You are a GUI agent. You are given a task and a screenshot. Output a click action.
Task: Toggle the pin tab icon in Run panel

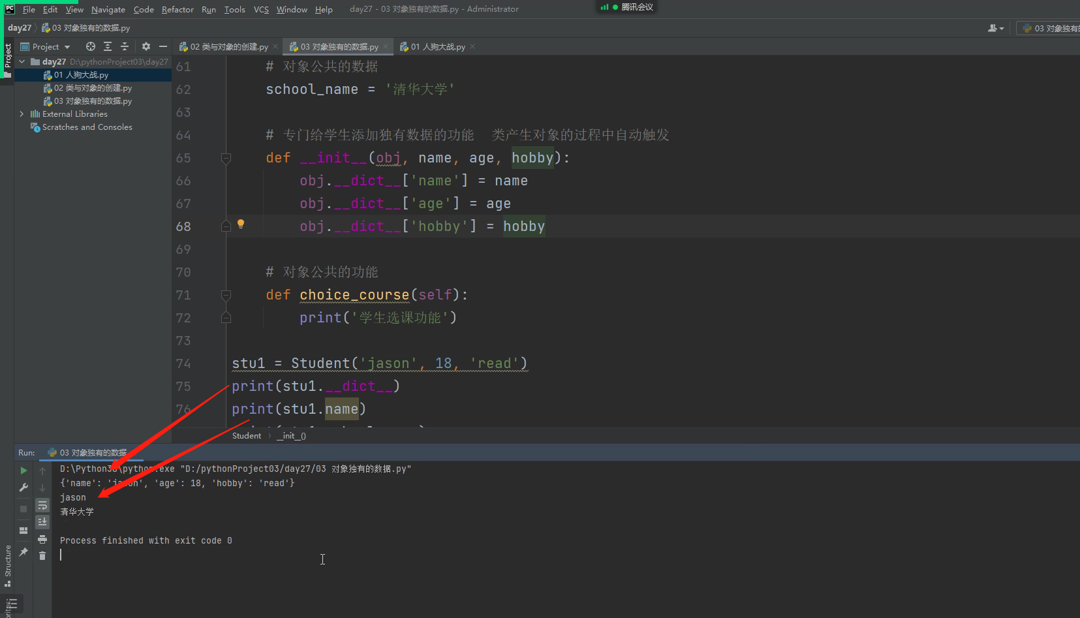click(x=23, y=552)
